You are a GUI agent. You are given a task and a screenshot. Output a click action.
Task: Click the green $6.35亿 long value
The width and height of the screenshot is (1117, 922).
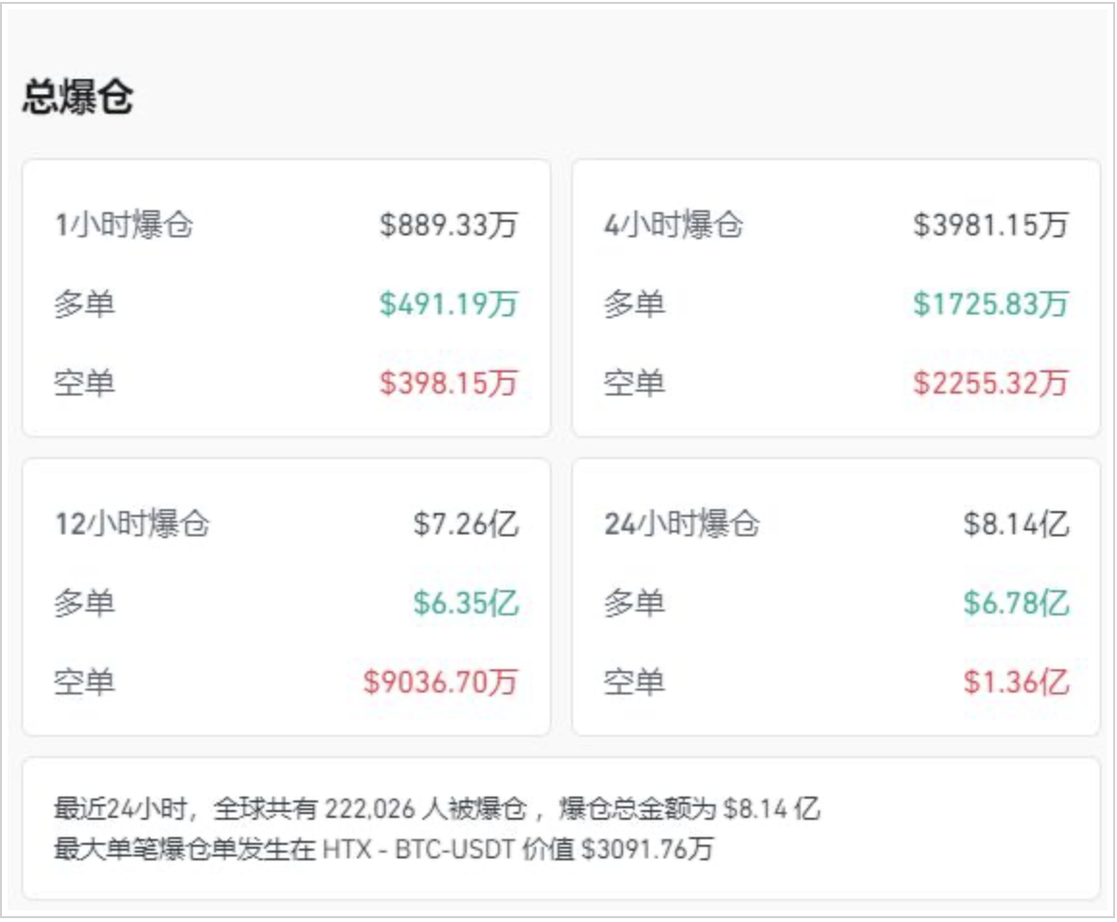click(x=466, y=604)
